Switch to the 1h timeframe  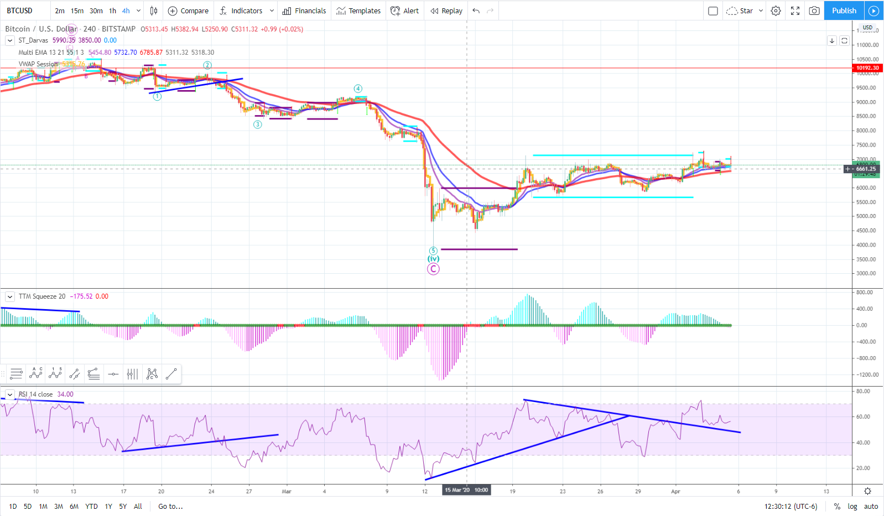pos(113,11)
